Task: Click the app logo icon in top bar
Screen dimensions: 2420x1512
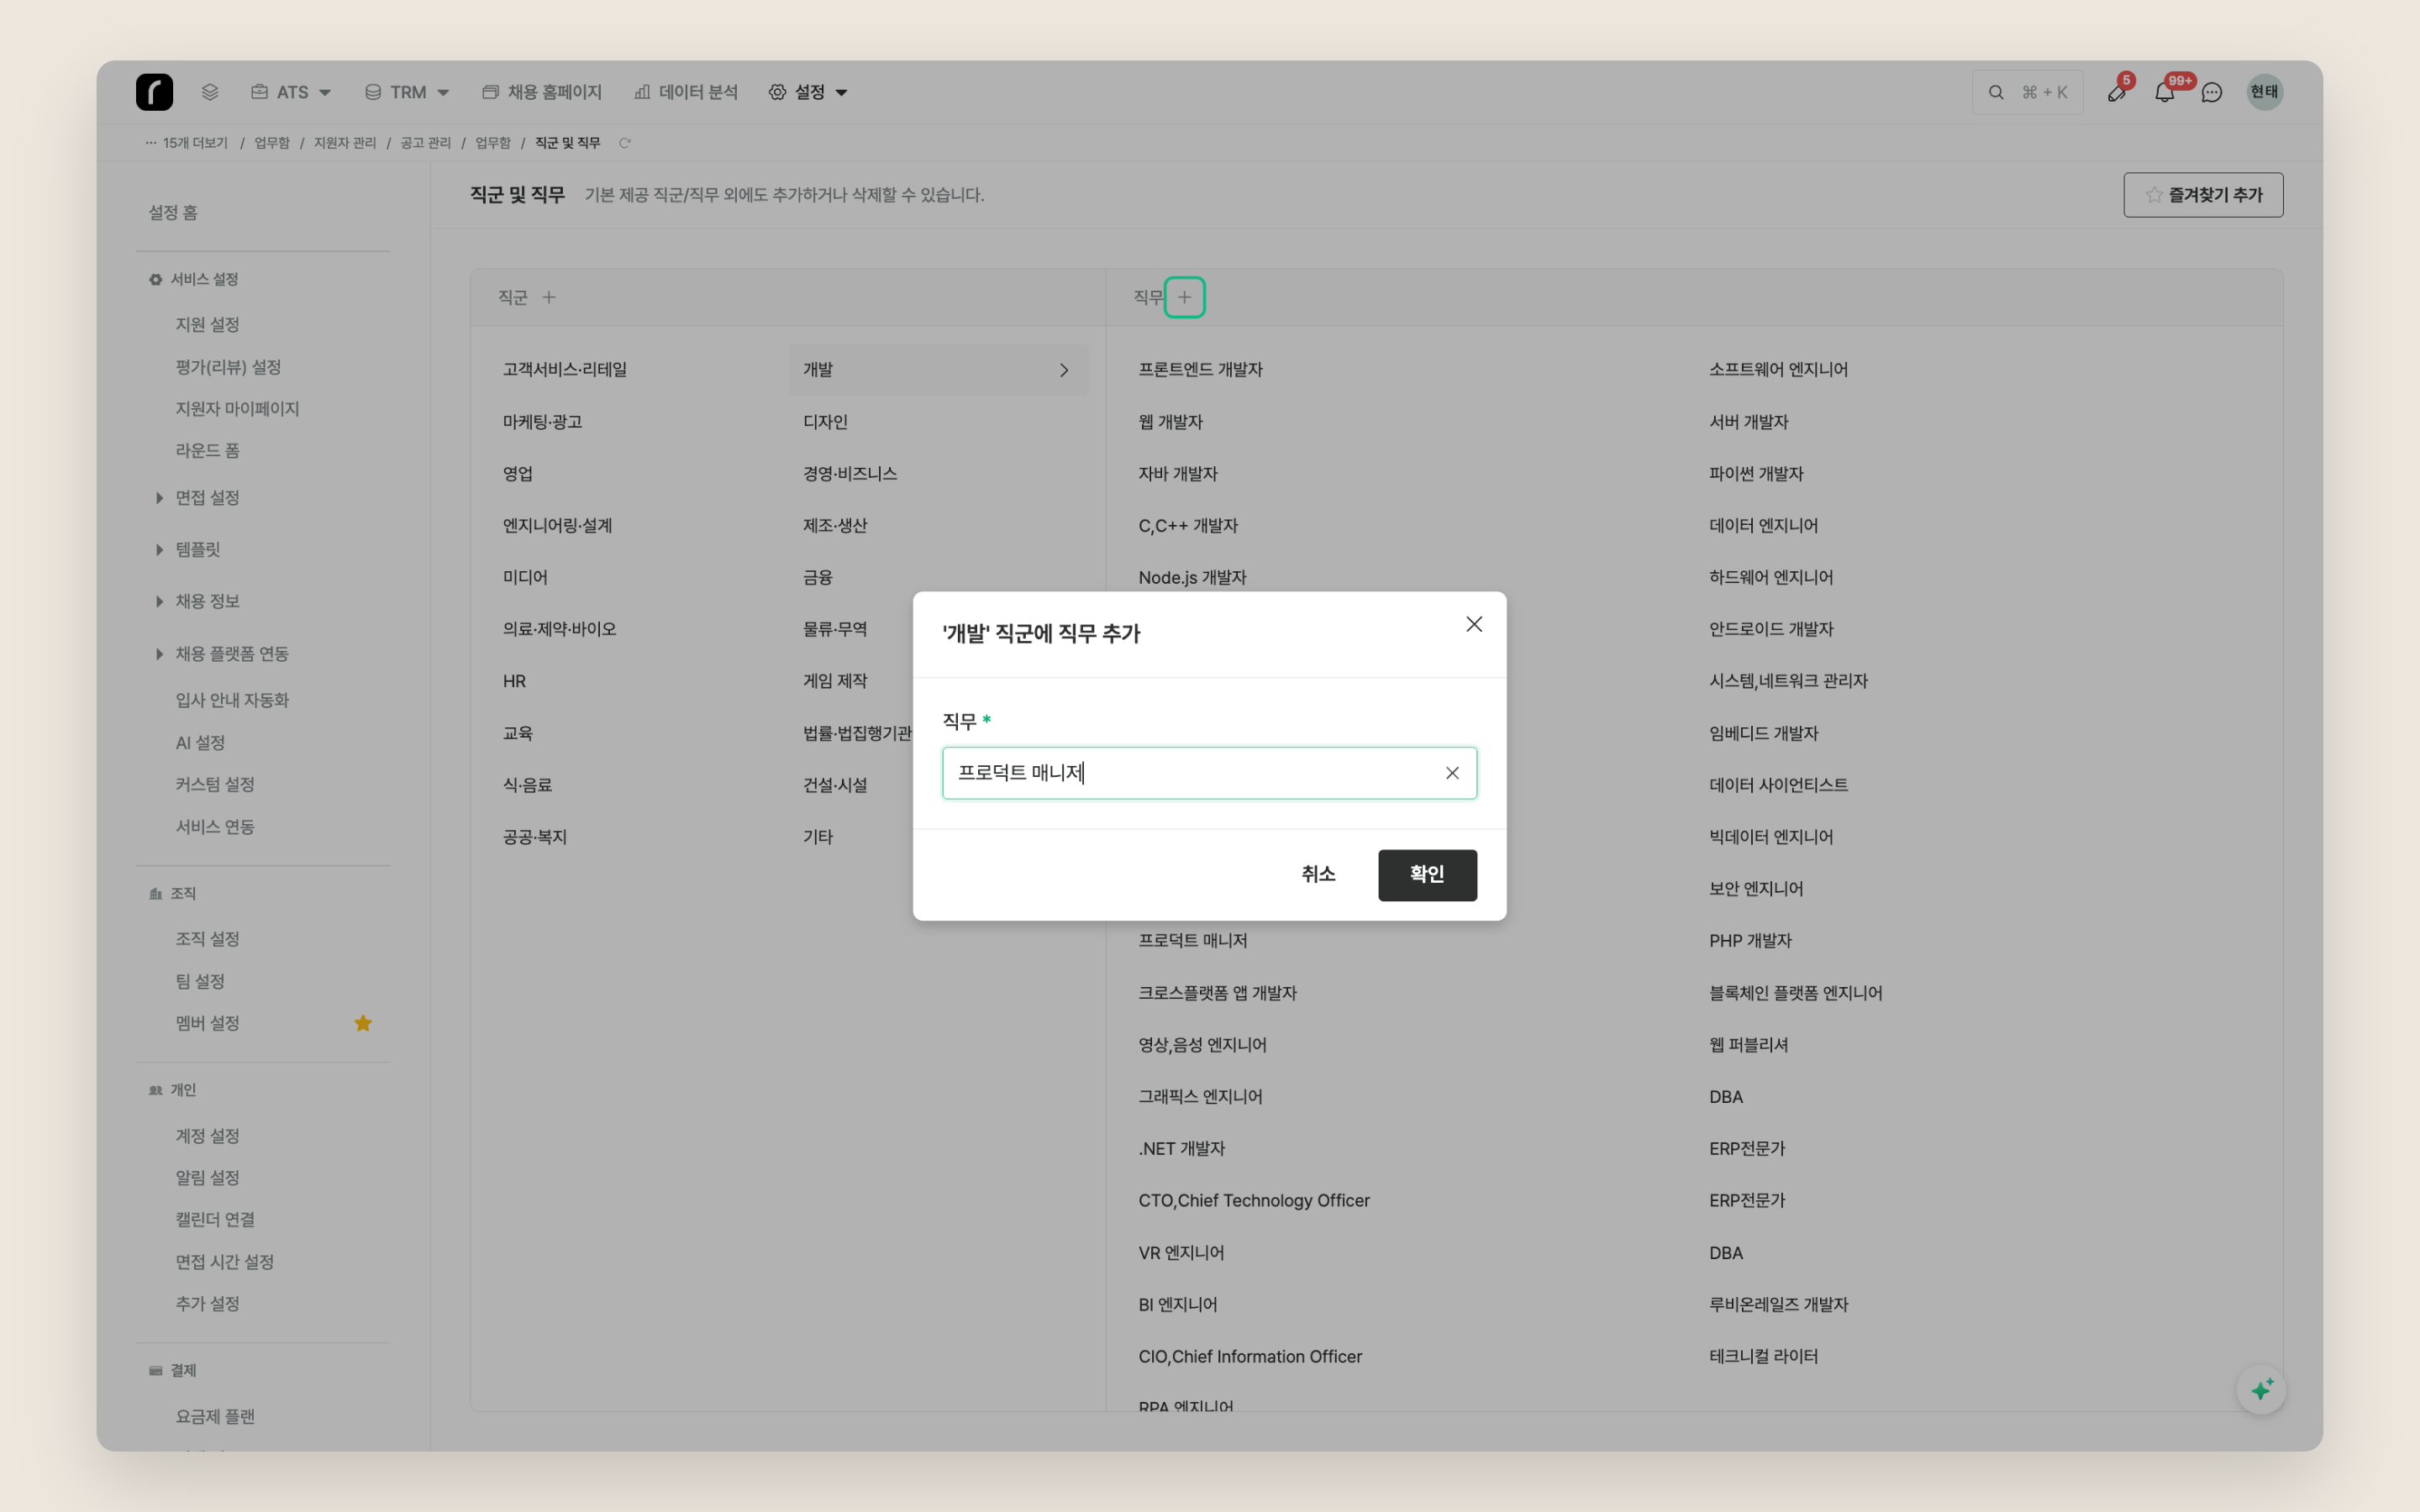Action: (154, 92)
